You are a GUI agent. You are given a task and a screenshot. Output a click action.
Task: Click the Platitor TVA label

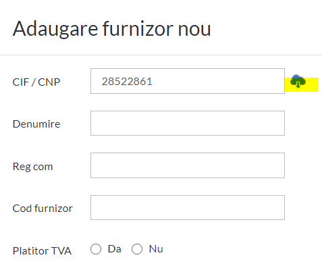tap(42, 251)
